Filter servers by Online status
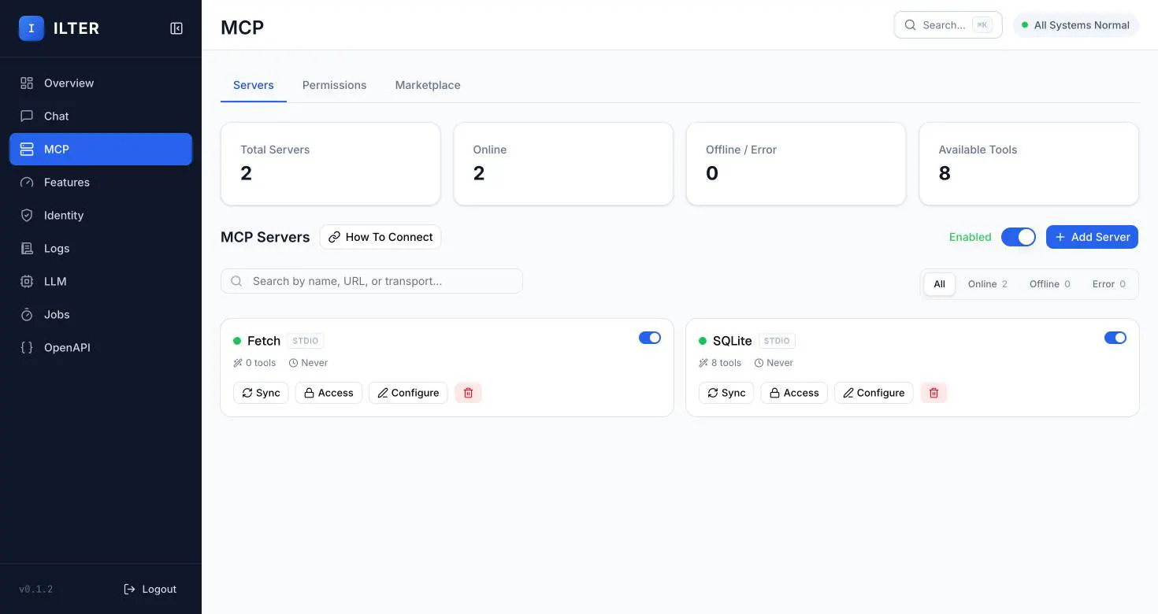Image resolution: width=1158 pixels, height=614 pixels. point(987,284)
